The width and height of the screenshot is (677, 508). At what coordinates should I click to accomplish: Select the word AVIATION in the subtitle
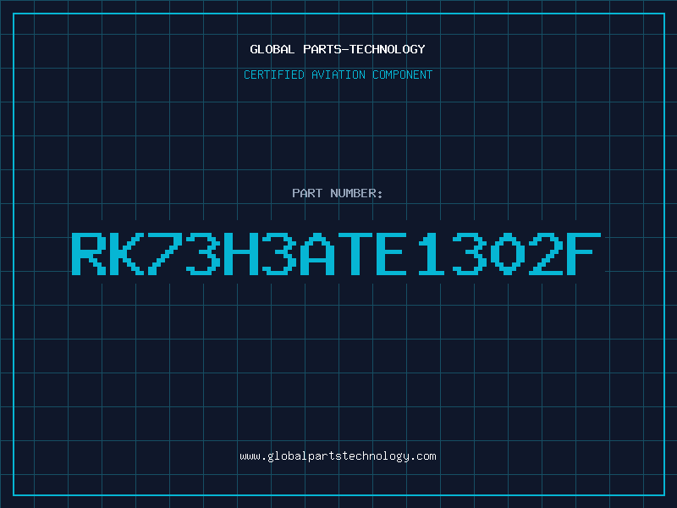click(338, 75)
